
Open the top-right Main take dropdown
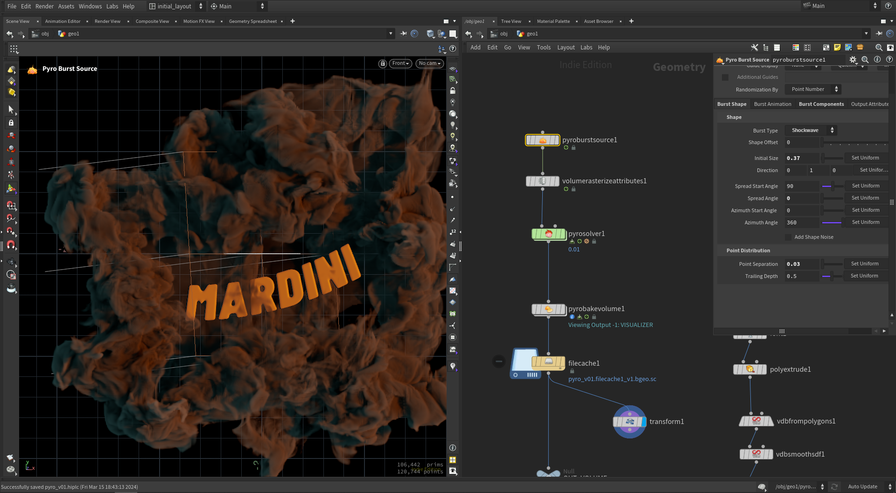[x=840, y=6]
